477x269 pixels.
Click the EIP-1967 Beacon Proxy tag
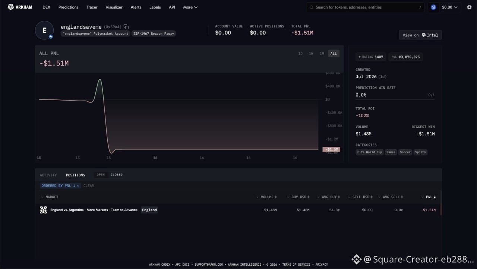[154, 34]
